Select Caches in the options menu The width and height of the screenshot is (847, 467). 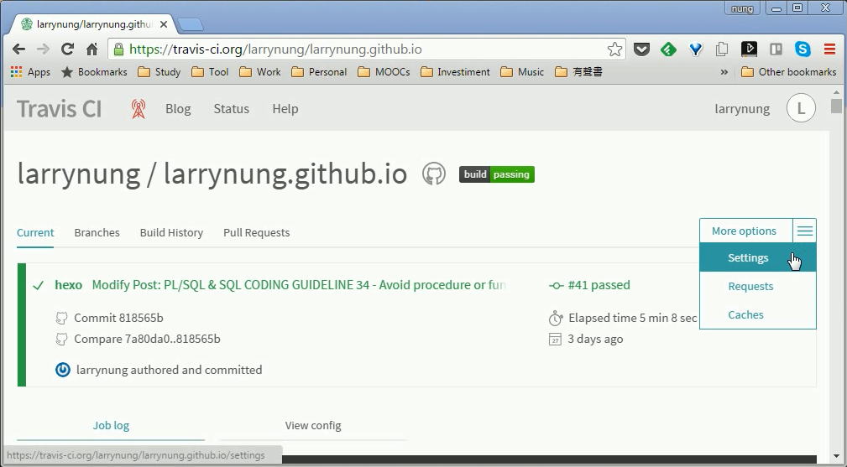coord(758,315)
